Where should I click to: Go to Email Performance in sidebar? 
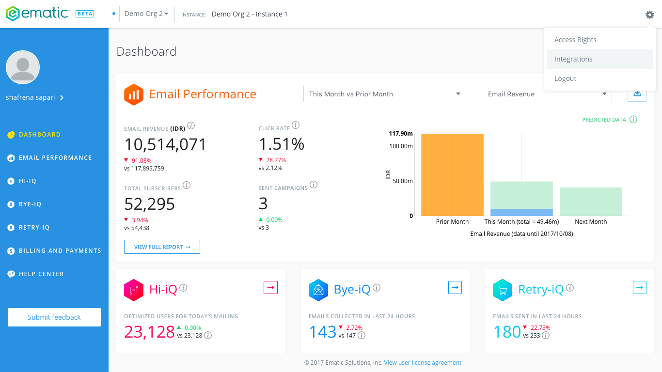[x=55, y=158]
